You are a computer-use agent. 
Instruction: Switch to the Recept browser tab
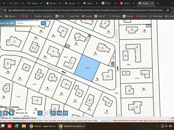pos(72,3)
